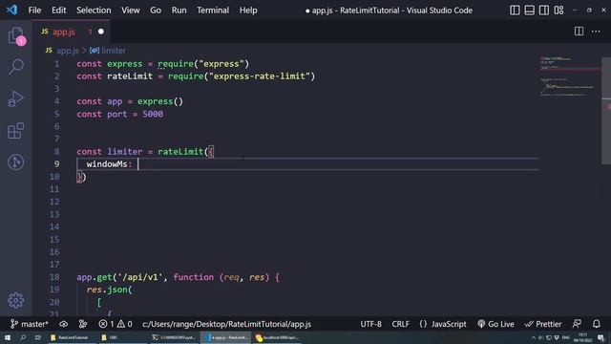Image resolution: width=611 pixels, height=344 pixels.
Task: Open the Selection menu
Action: (x=94, y=11)
